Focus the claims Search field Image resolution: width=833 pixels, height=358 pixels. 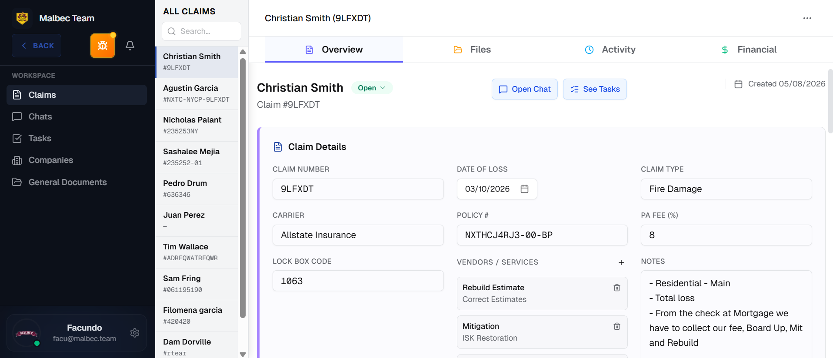pos(201,31)
